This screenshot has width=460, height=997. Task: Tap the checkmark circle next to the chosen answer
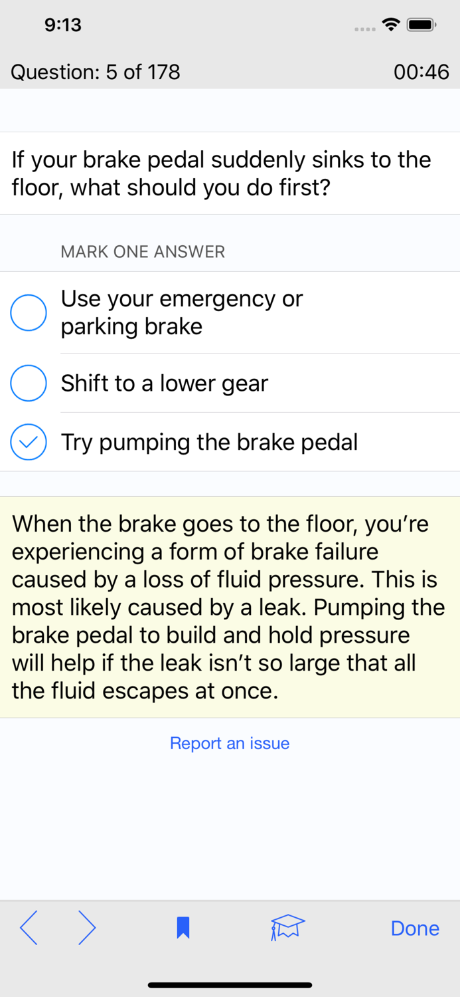pyautogui.click(x=28, y=441)
